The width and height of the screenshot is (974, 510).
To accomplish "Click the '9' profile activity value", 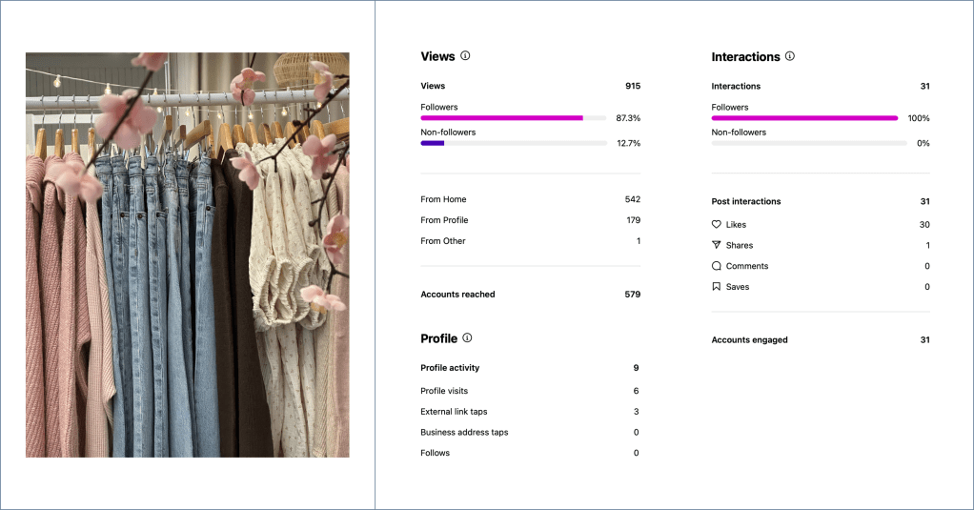I will click(636, 368).
